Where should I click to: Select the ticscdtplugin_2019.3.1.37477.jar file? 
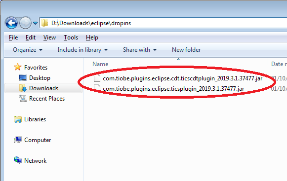tap(182, 78)
